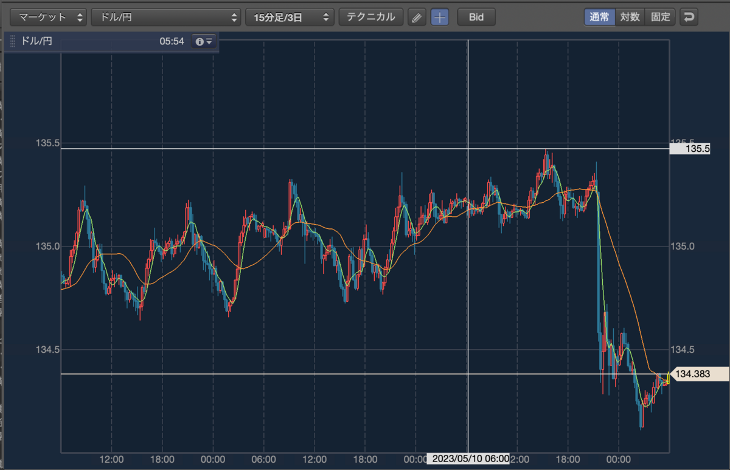Click the left axis 135.5 price label
Viewport: 730px width, 470px height.
pyautogui.click(x=47, y=143)
